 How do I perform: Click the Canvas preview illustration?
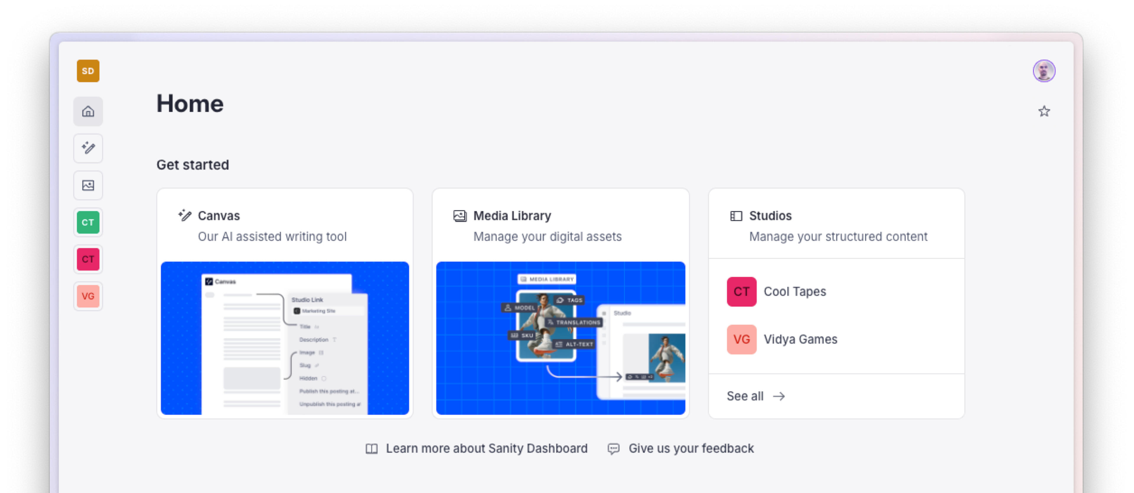tap(285, 338)
